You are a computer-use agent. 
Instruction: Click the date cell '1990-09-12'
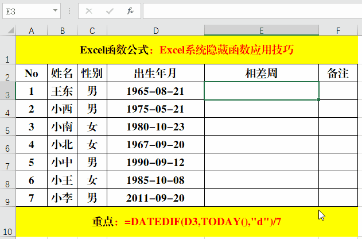pos(156,162)
